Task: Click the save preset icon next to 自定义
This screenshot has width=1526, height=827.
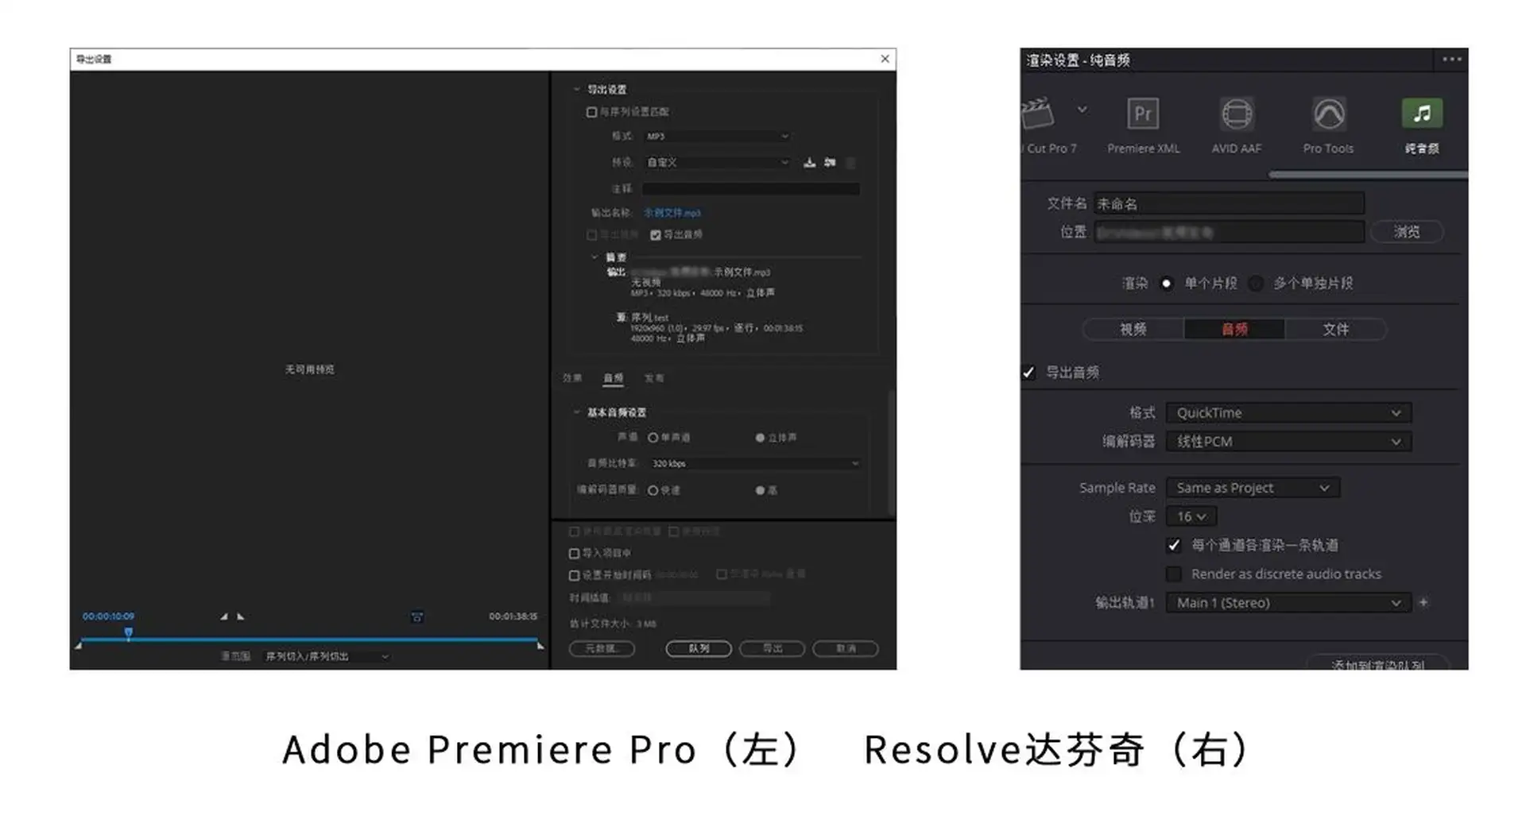Action: (809, 162)
